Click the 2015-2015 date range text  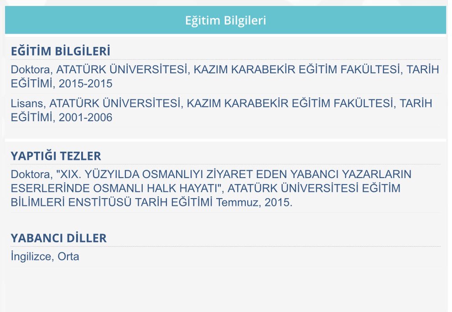click(x=86, y=84)
